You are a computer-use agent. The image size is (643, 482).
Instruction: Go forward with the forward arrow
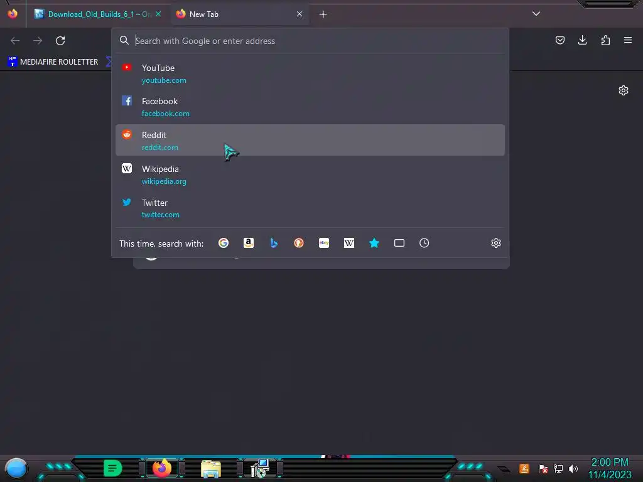click(38, 41)
